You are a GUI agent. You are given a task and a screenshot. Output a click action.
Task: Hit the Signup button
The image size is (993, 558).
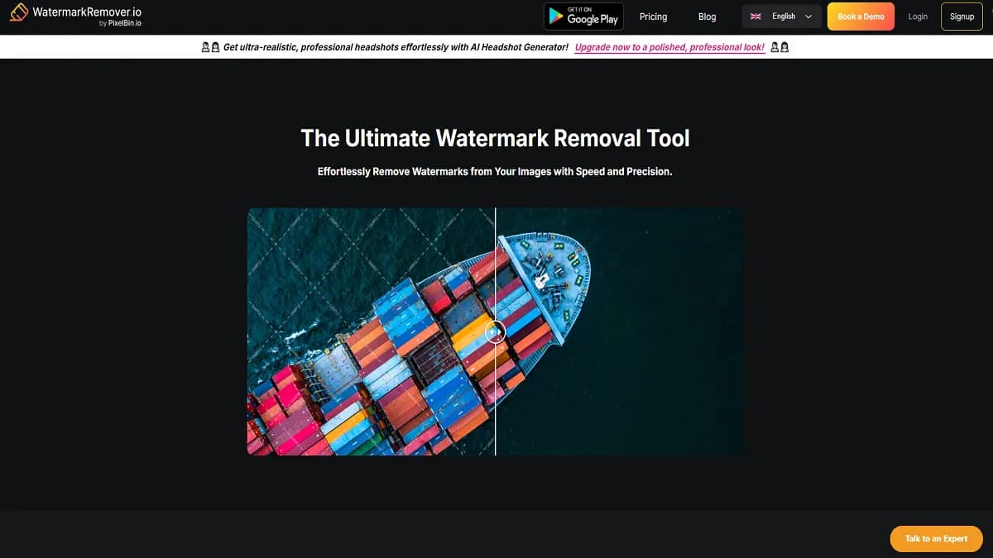pyautogui.click(x=962, y=17)
